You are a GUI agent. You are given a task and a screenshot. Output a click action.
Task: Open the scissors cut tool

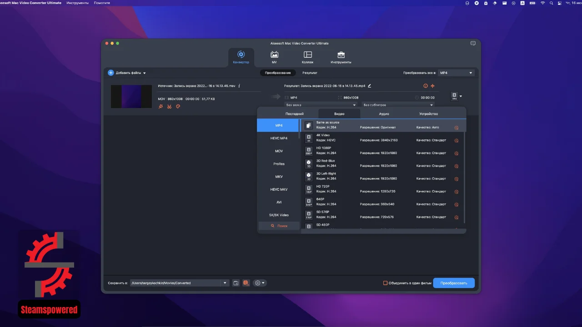tap(169, 107)
